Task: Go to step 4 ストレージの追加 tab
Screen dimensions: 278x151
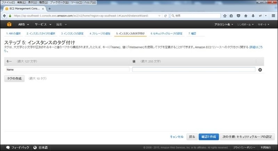Action: [100, 34]
